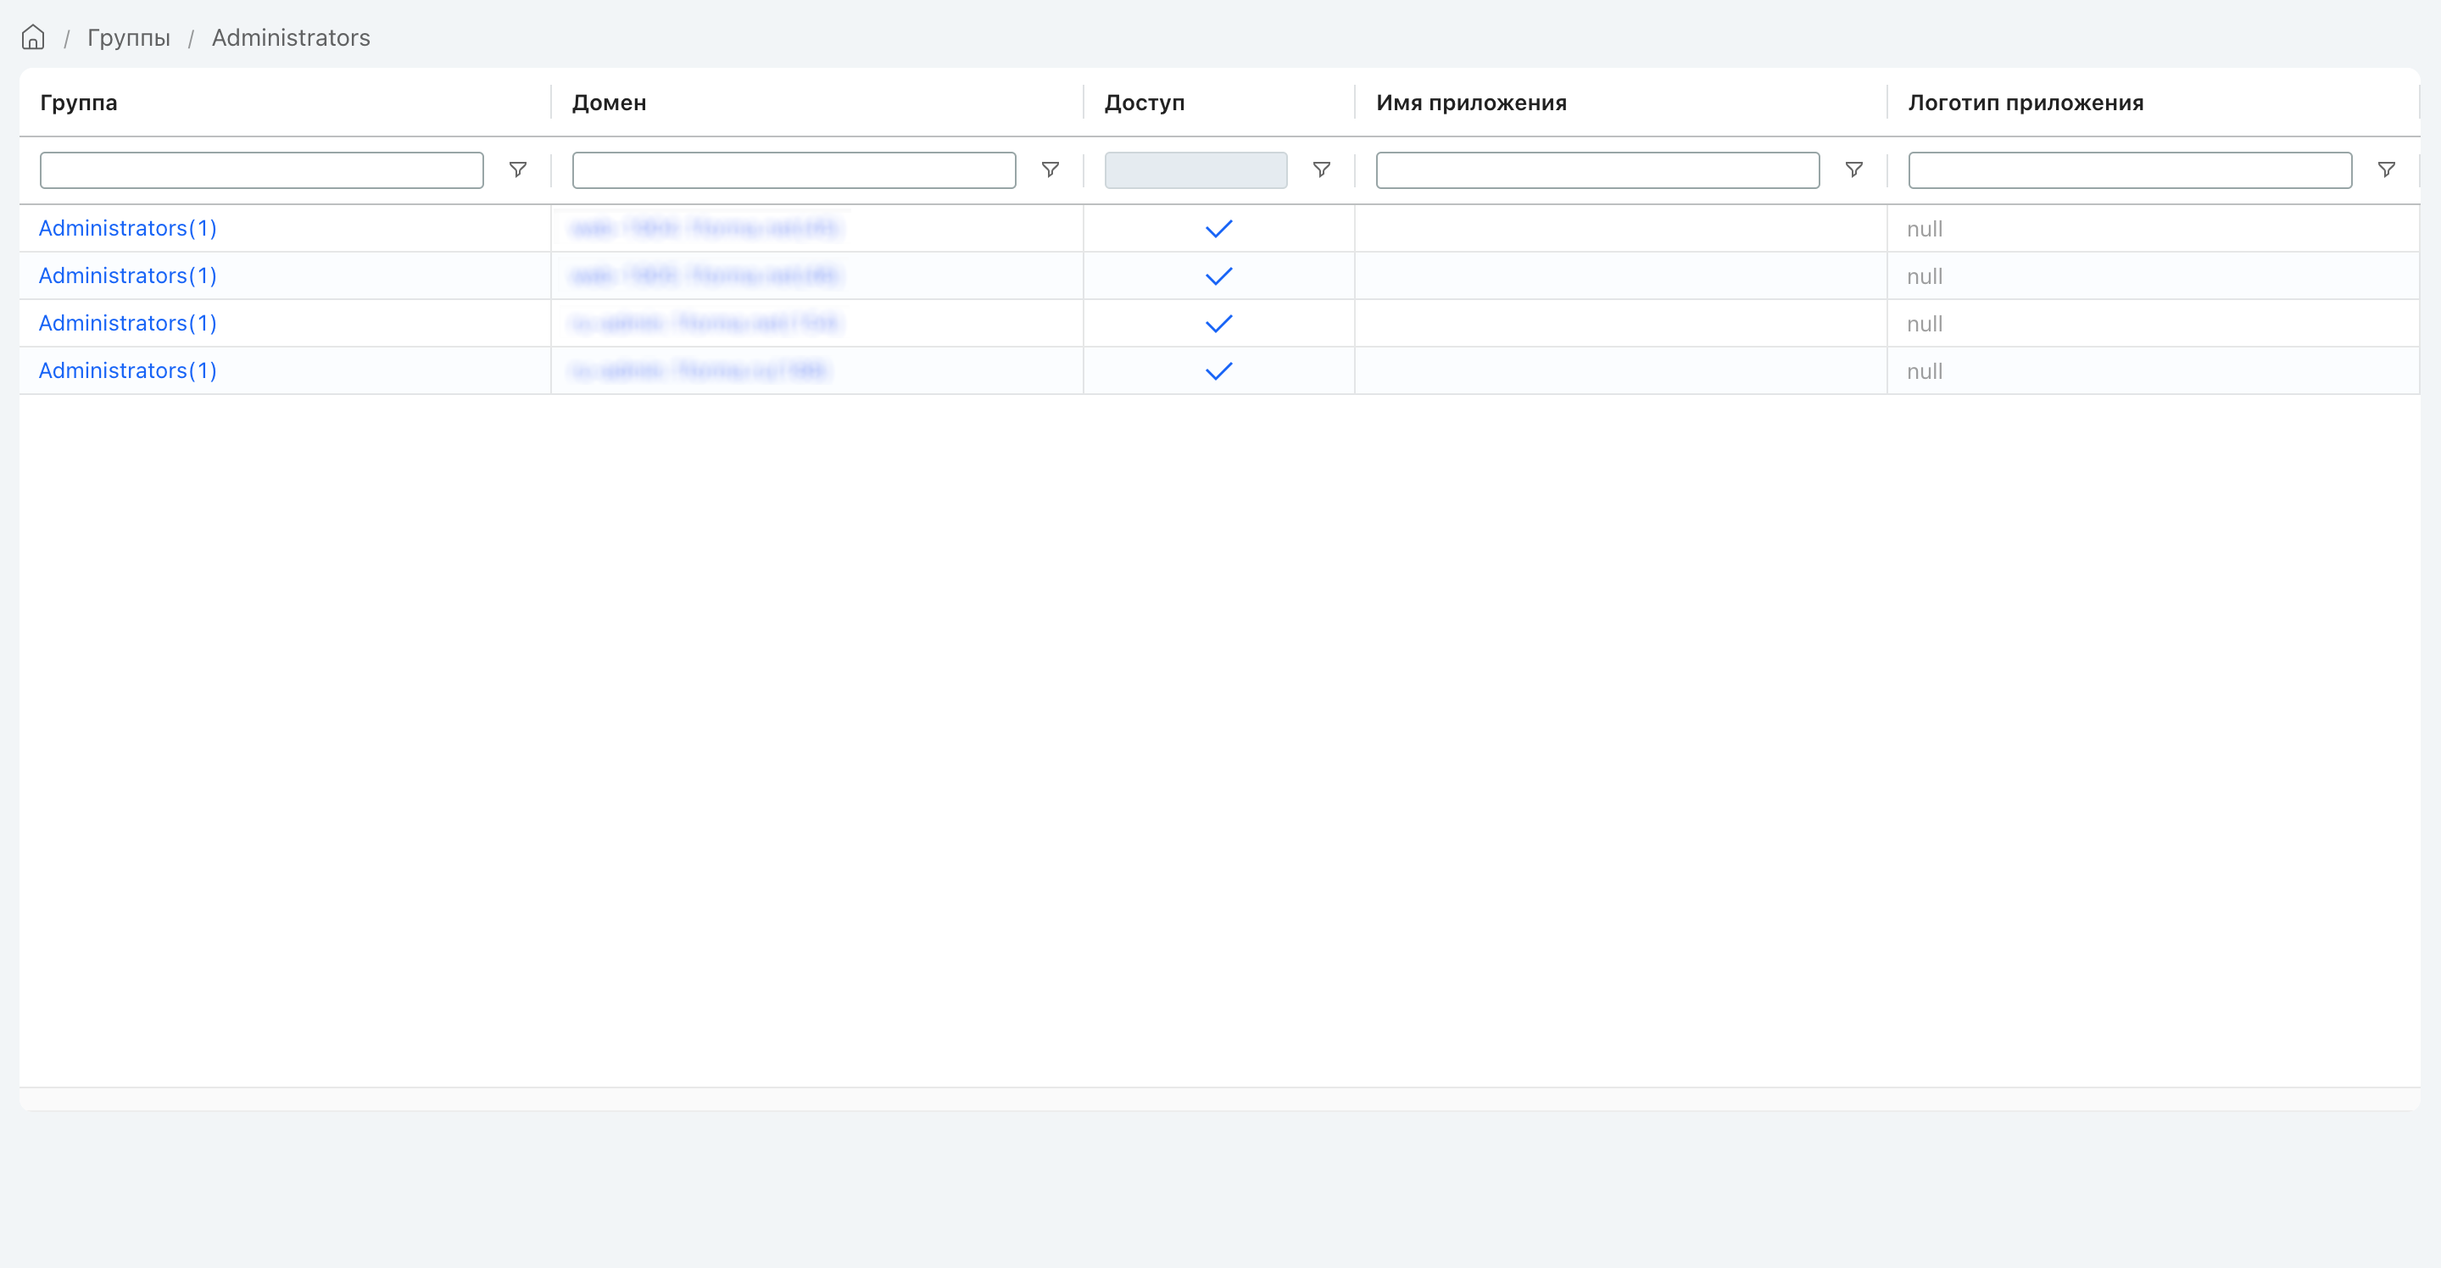Toggle access checkmark in third row
The height and width of the screenshot is (1268, 2441).
point(1218,323)
